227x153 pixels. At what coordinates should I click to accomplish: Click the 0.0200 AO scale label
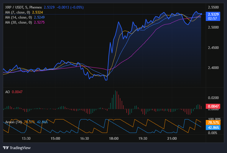pos(213,98)
